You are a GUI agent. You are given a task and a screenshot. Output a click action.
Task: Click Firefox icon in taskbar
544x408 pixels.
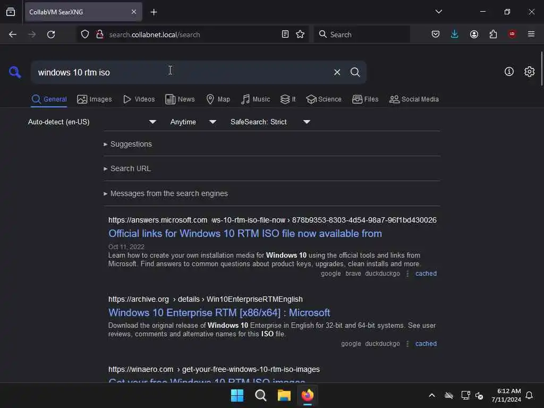click(308, 395)
